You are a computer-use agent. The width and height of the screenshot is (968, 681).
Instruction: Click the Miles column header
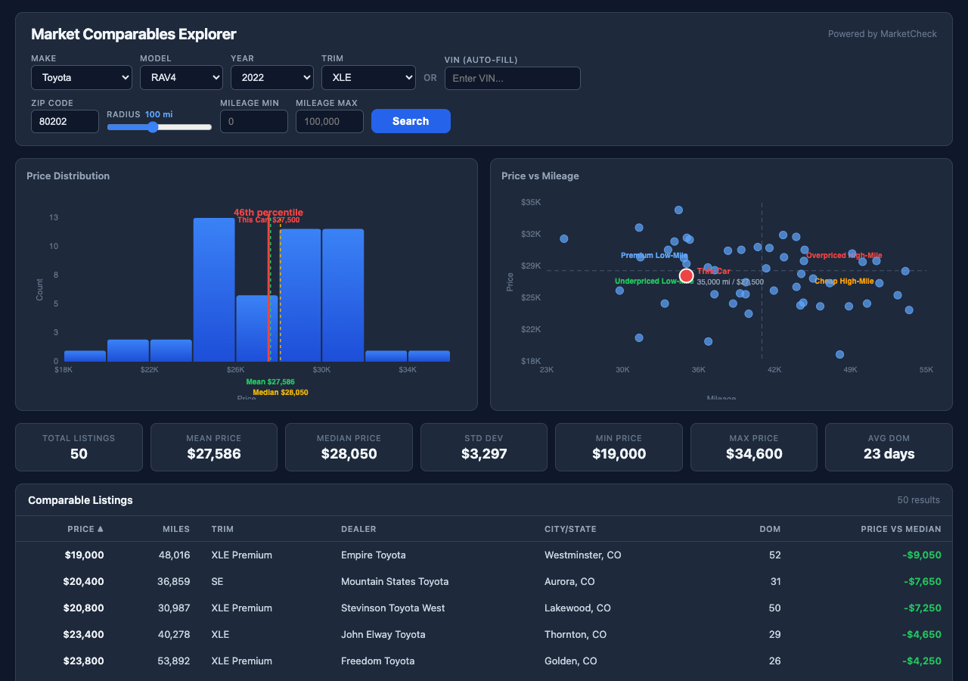tap(175, 529)
